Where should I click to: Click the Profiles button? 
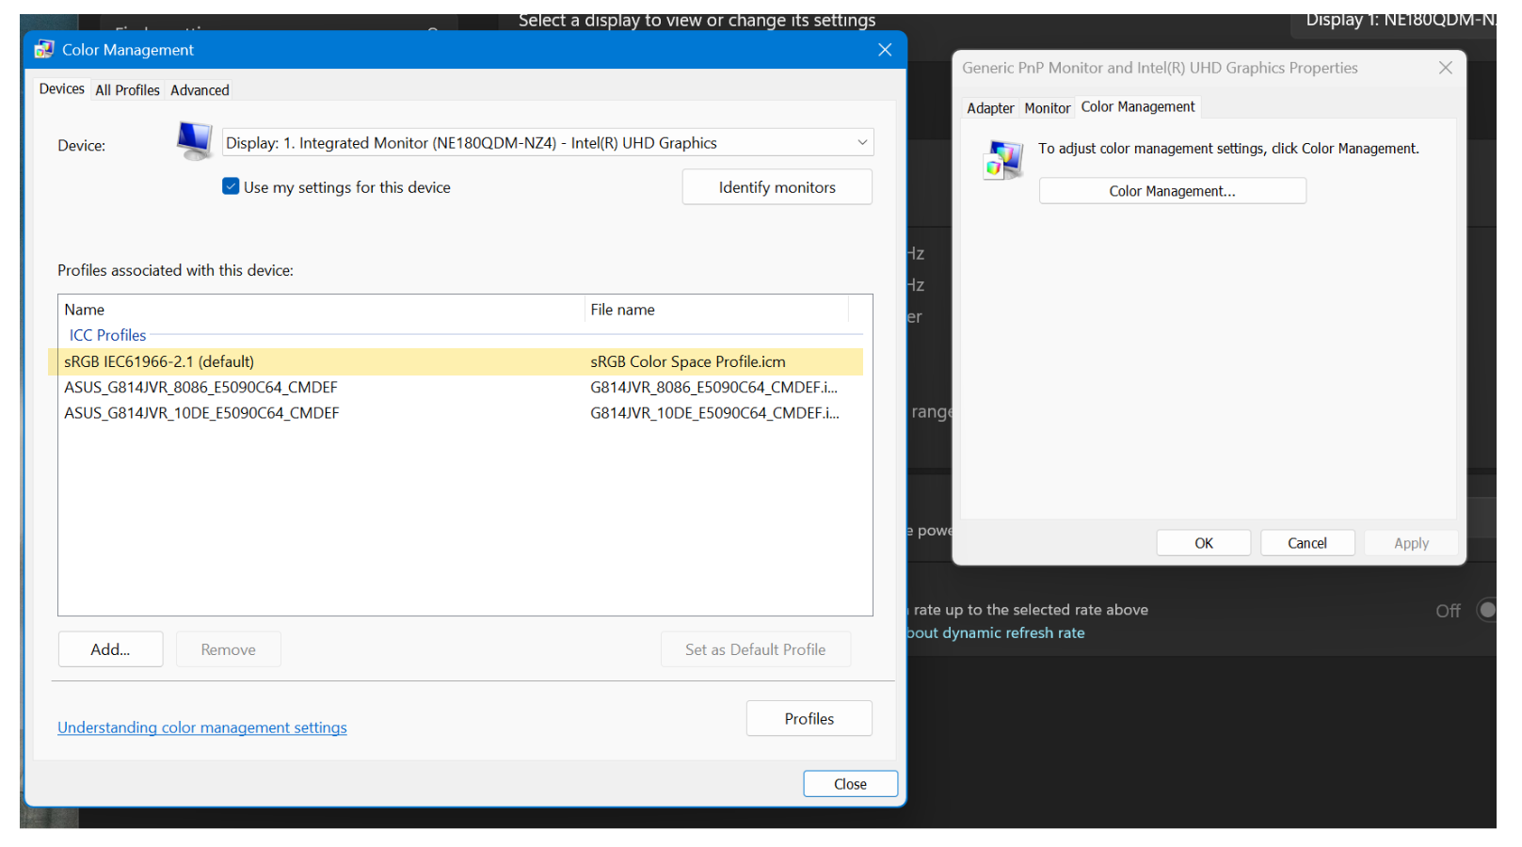tap(809, 719)
